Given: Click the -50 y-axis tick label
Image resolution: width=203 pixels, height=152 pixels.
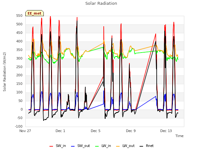Looking at the screenshot, I should coord(20,118).
